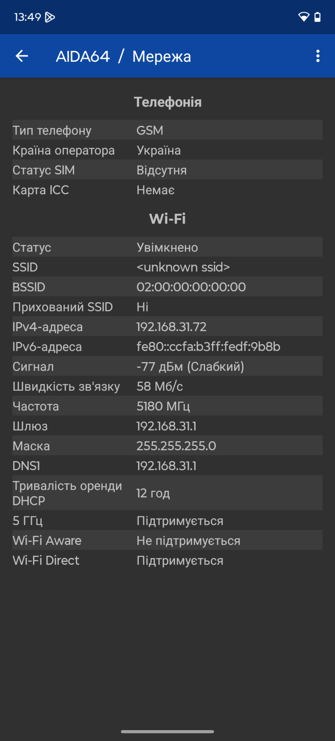
Task: Tap the Статус SIM Відсутня row
Action: [x=167, y=170]
